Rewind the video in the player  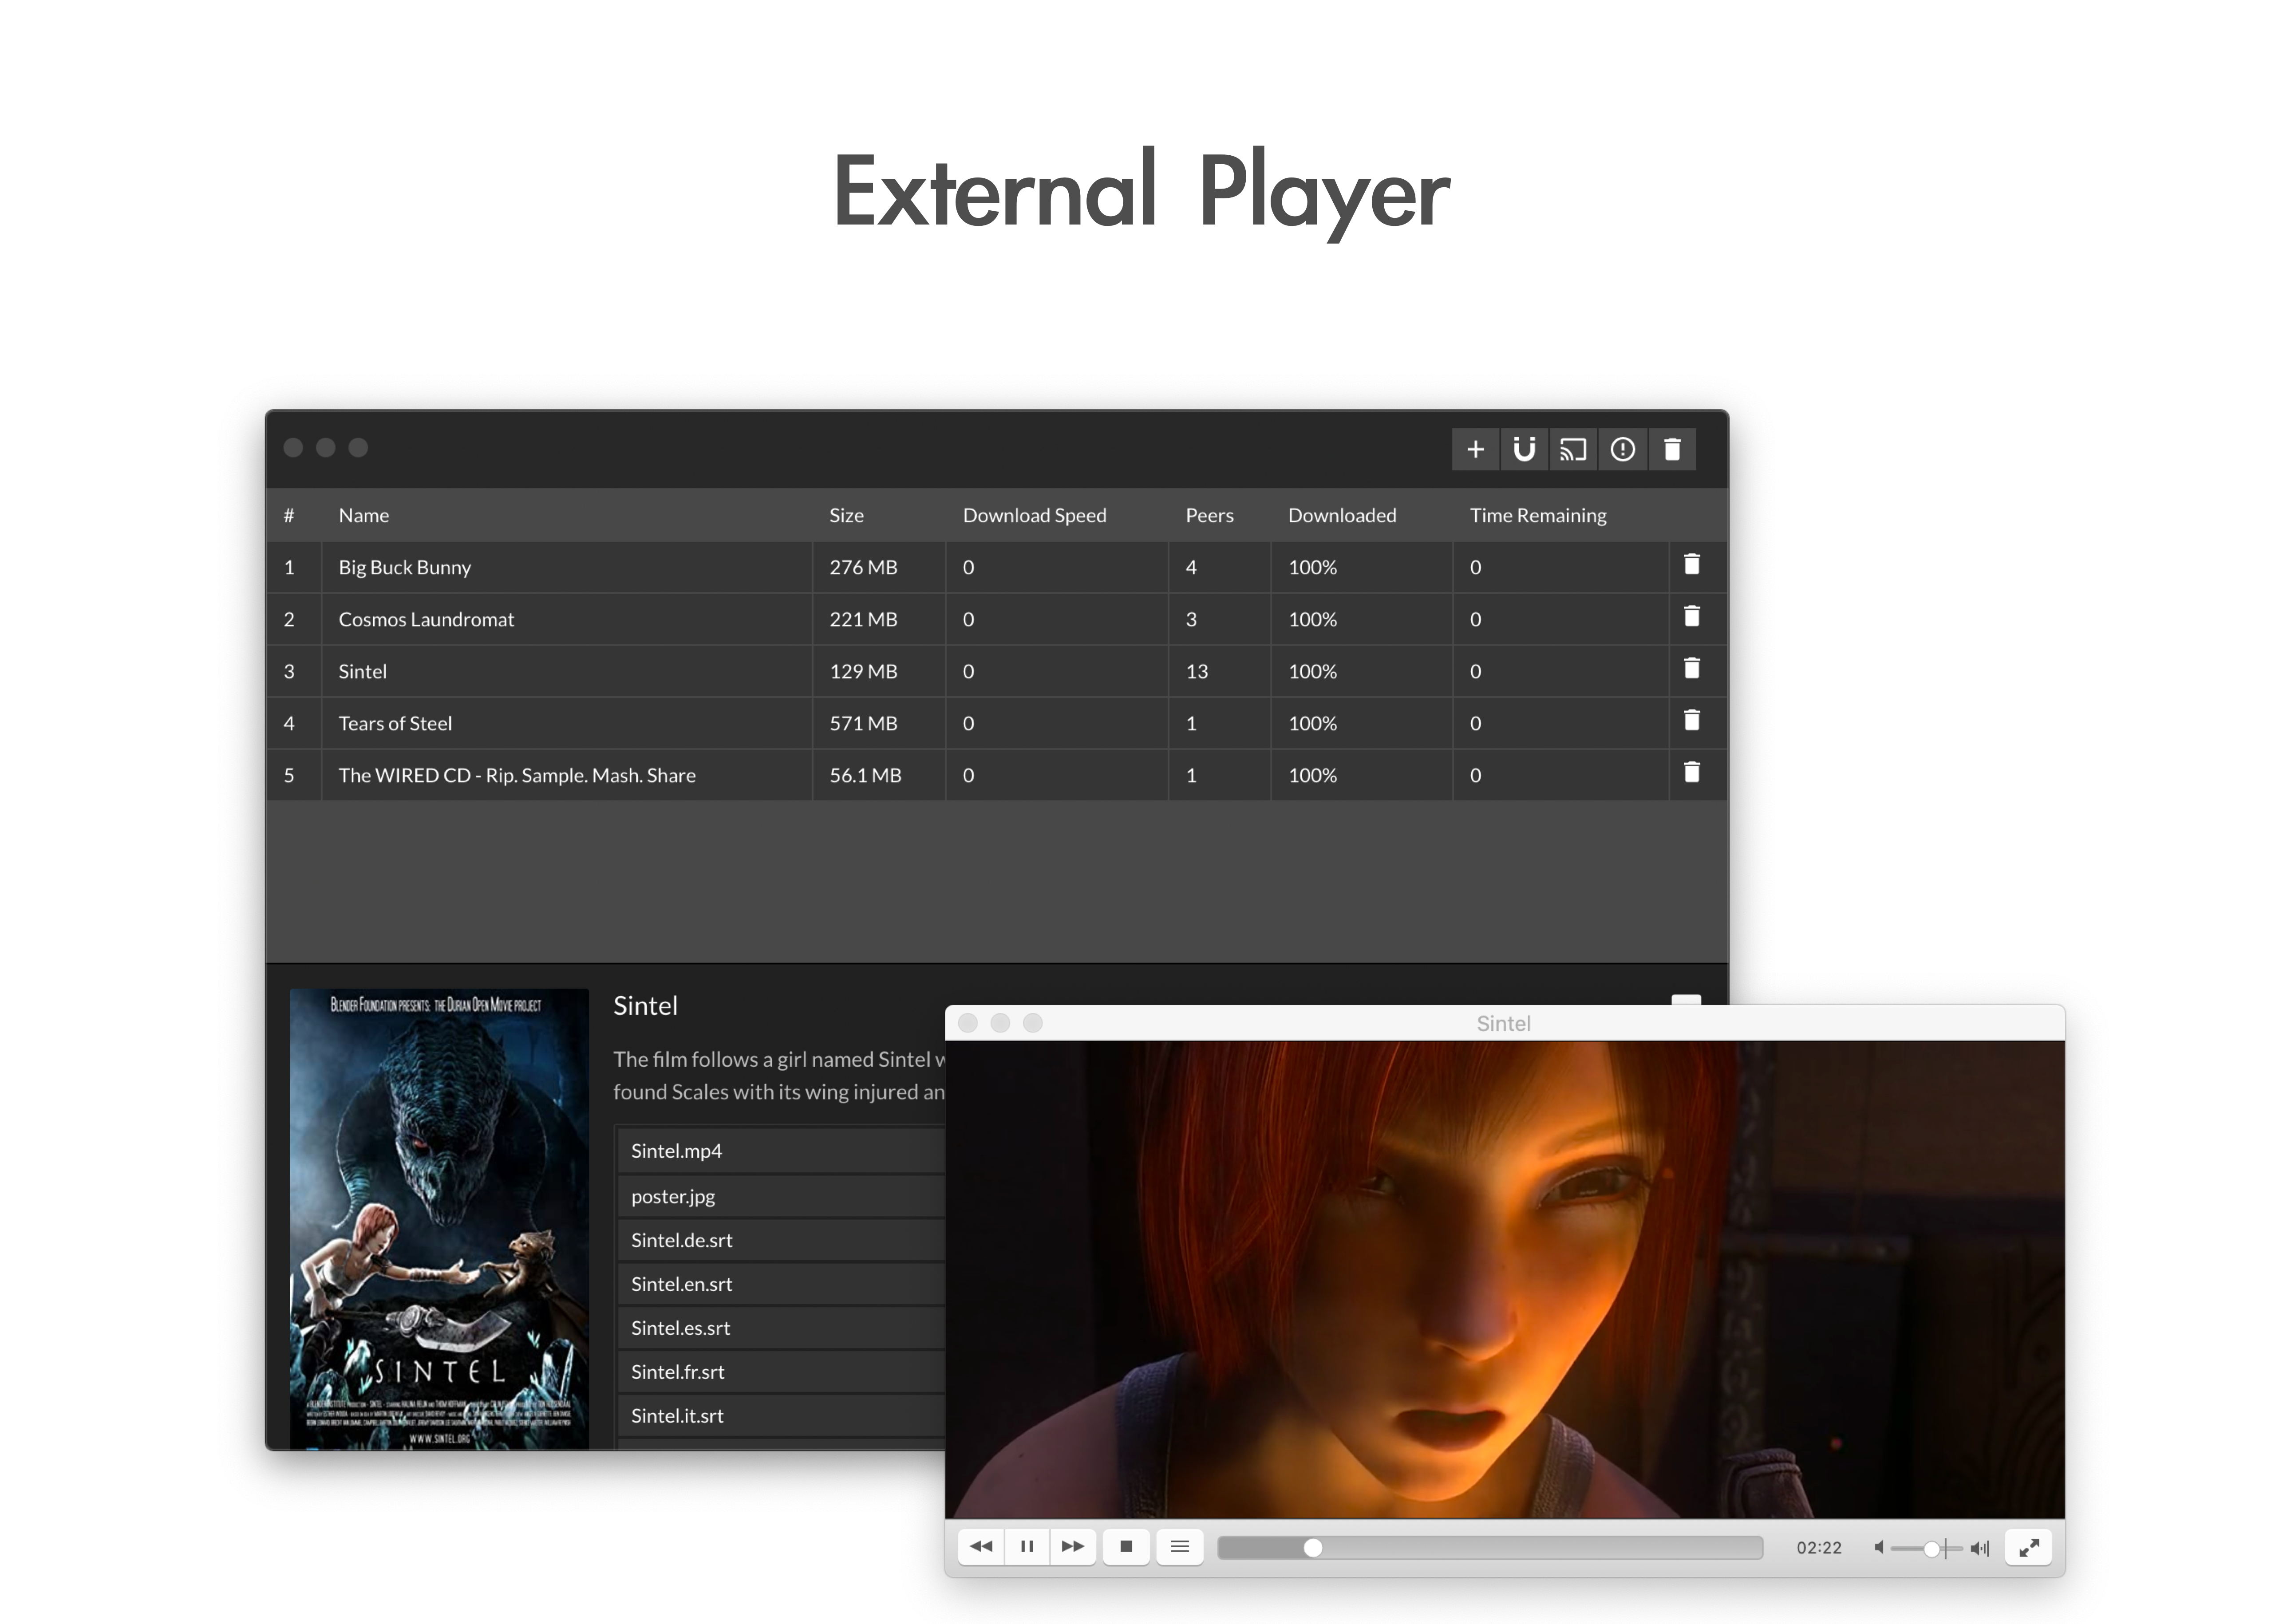981,1547
